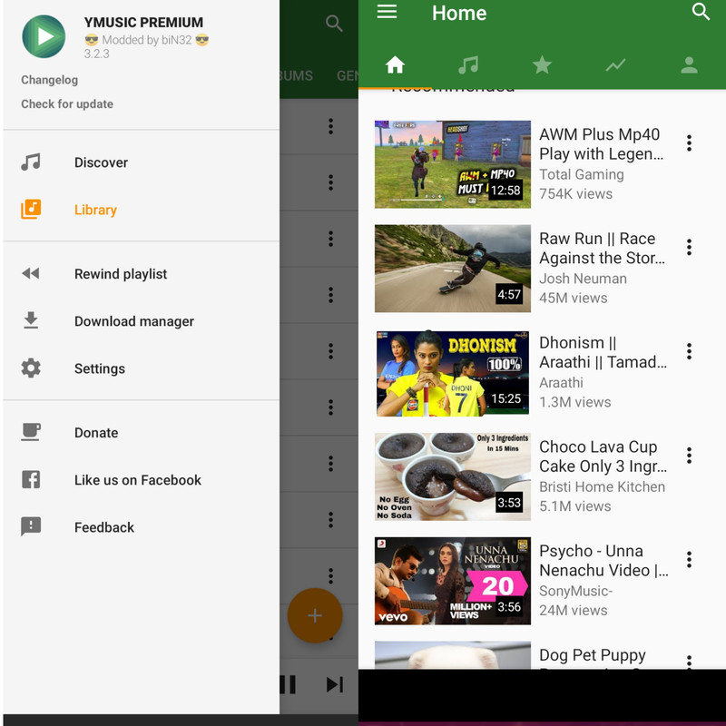
Task: Open the Josh Neuman channel name
Action: 583,279
